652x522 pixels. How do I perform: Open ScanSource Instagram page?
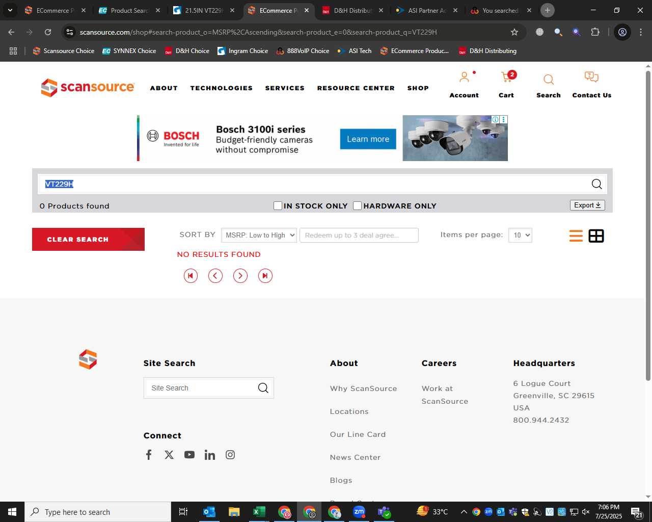click(x=230, y=455)
